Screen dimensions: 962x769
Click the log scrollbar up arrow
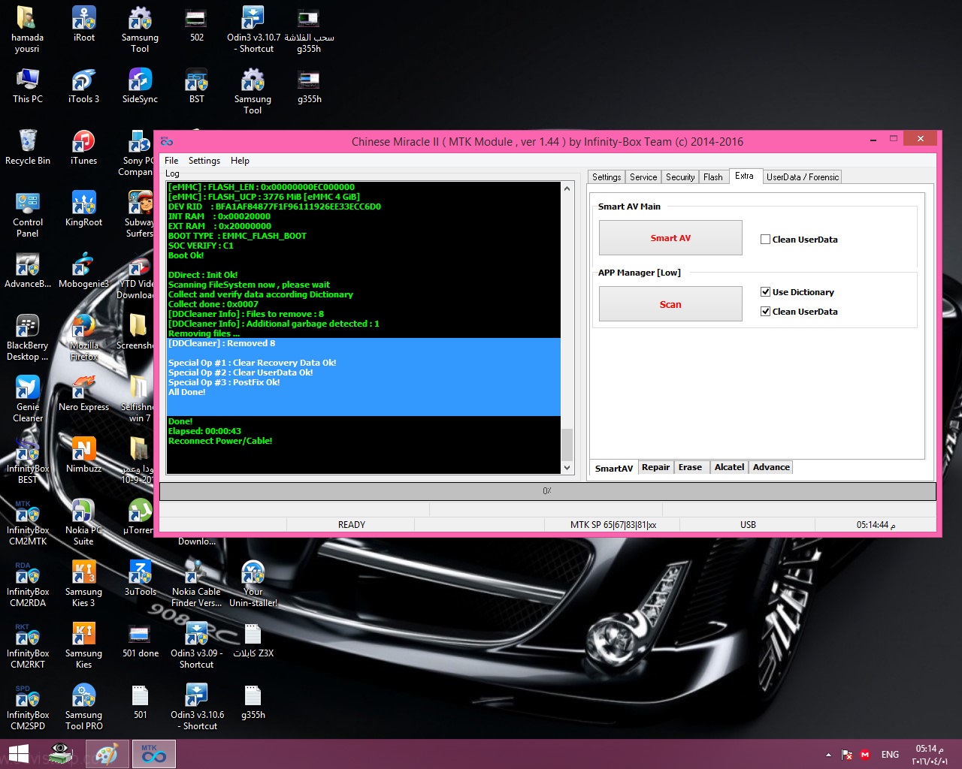click(567, 188)
